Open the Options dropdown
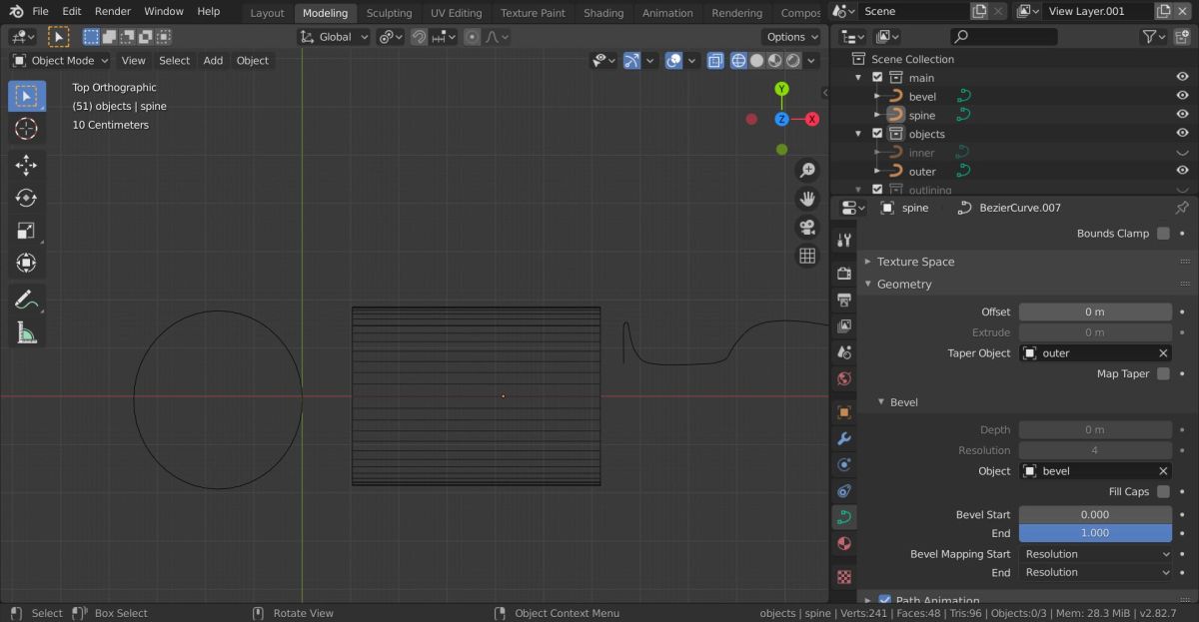The height and width of the screenshot is (622, 1199). click(792, 37)
